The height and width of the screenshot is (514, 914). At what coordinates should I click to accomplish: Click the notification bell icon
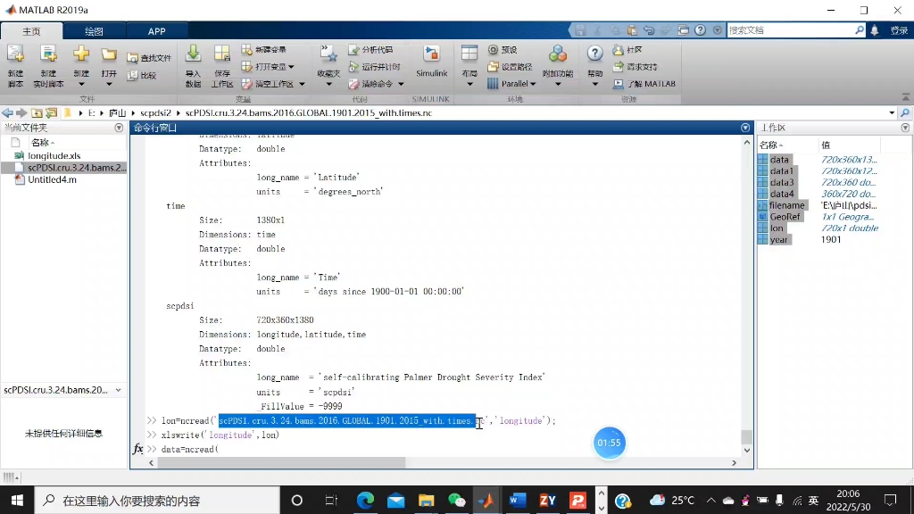pos(875,30)
